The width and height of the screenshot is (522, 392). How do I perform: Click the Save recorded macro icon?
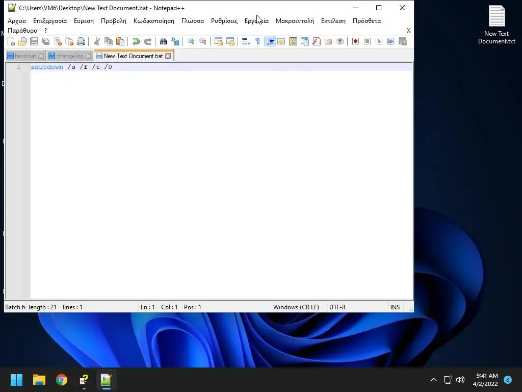coord(403,41)
